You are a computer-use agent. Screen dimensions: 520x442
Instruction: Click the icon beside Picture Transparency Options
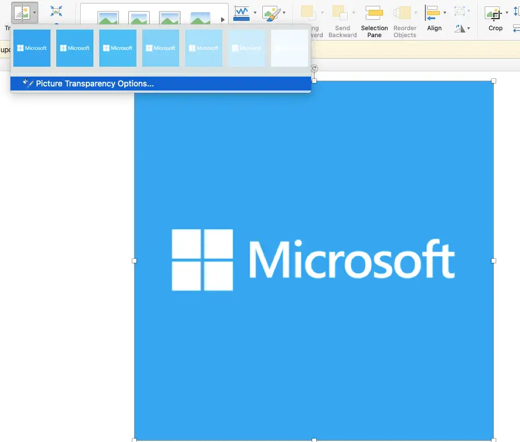point(27,83)
